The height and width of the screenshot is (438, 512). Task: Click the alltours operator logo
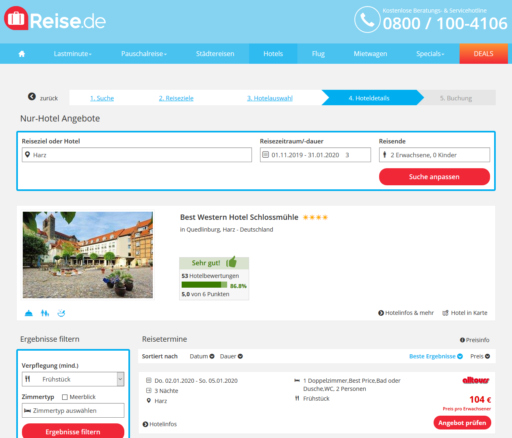tap(476, 380)
